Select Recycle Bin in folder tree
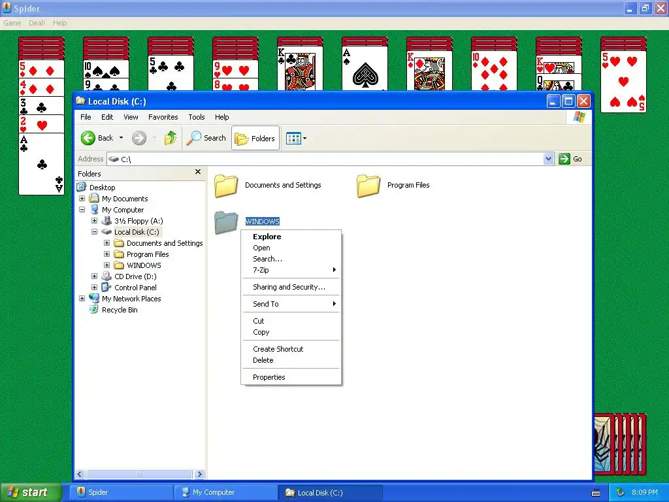This screenshot has width=669, height=502. pos(120,310)
